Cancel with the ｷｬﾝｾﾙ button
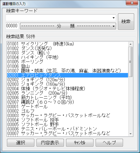This screenshot has height=153, width=140. tap(80, 143)
